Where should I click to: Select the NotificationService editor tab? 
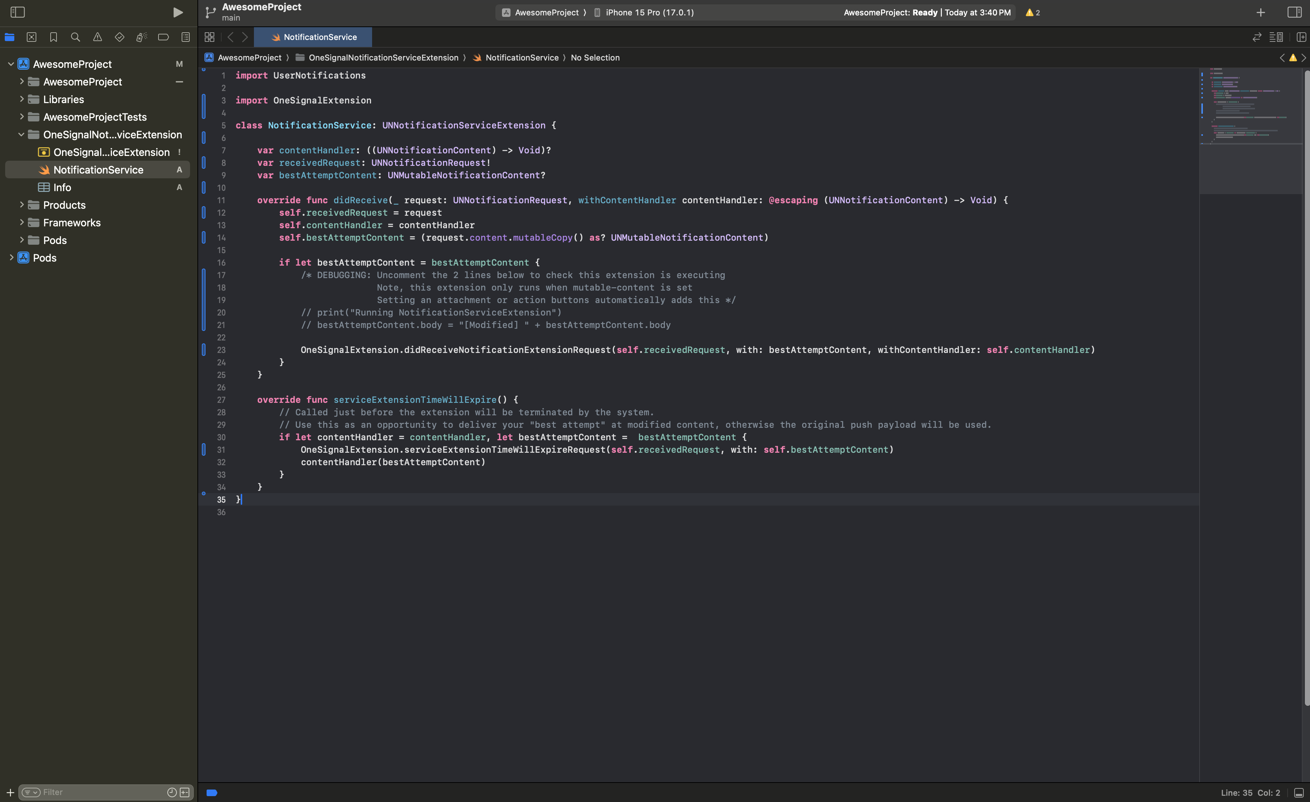point(313,37)
